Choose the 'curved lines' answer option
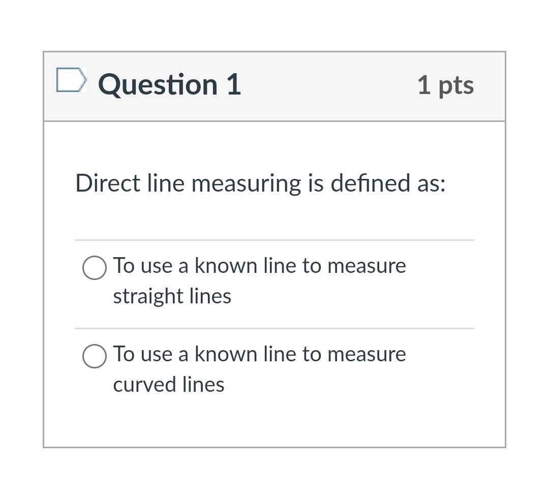Image resolution: width=549 pixels, height=497 pixels. point(94,356)
